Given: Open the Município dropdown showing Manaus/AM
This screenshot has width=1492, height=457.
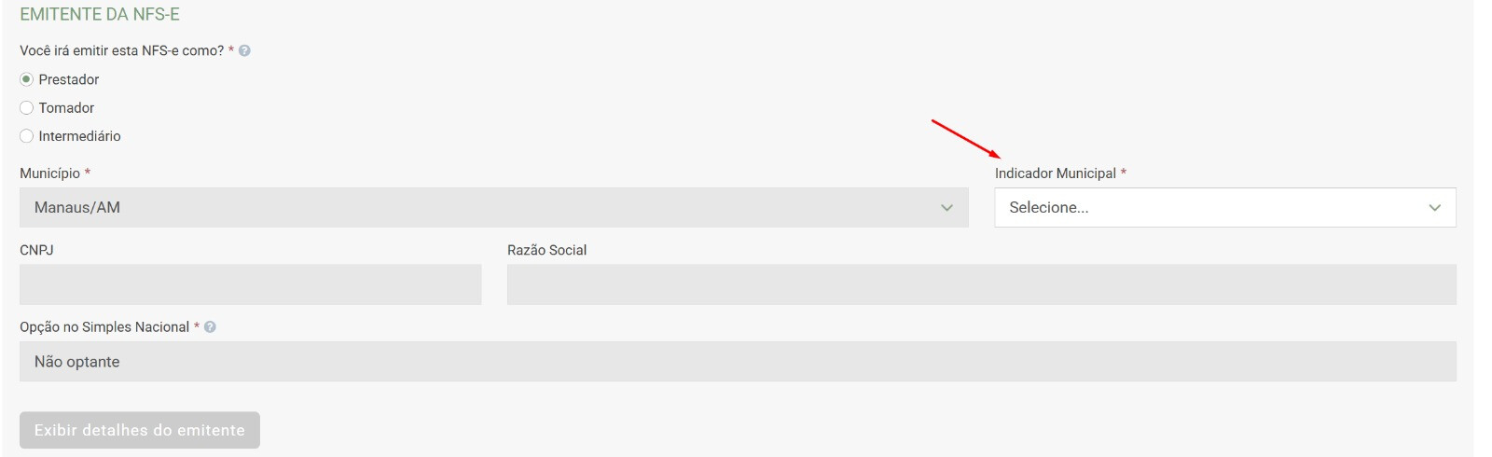Looking at the screenshot, I should 485,208.
